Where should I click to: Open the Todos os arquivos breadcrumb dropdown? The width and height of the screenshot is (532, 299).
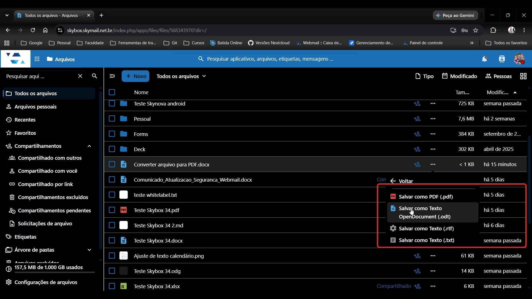click(x=181, y=76)
